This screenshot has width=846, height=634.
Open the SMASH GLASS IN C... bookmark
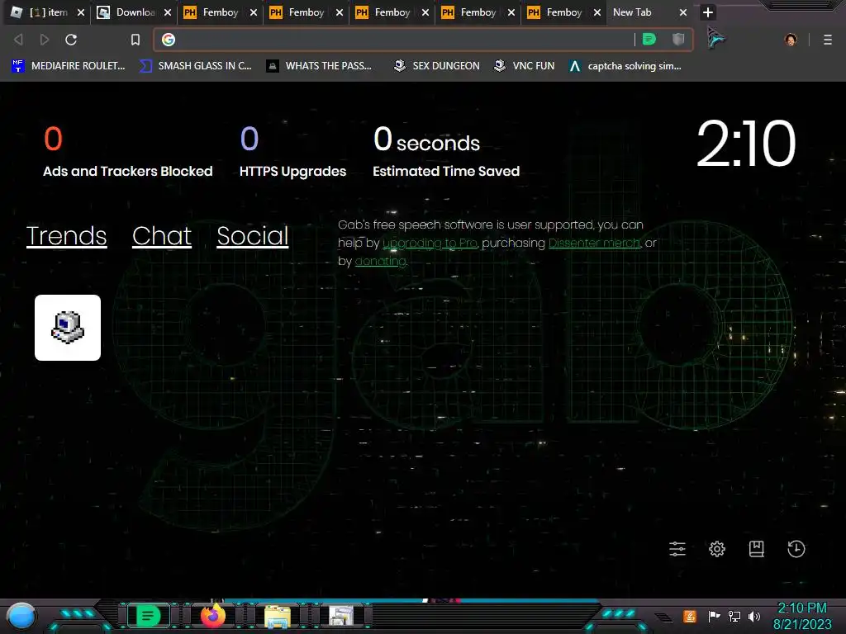[x=195, y=66]
